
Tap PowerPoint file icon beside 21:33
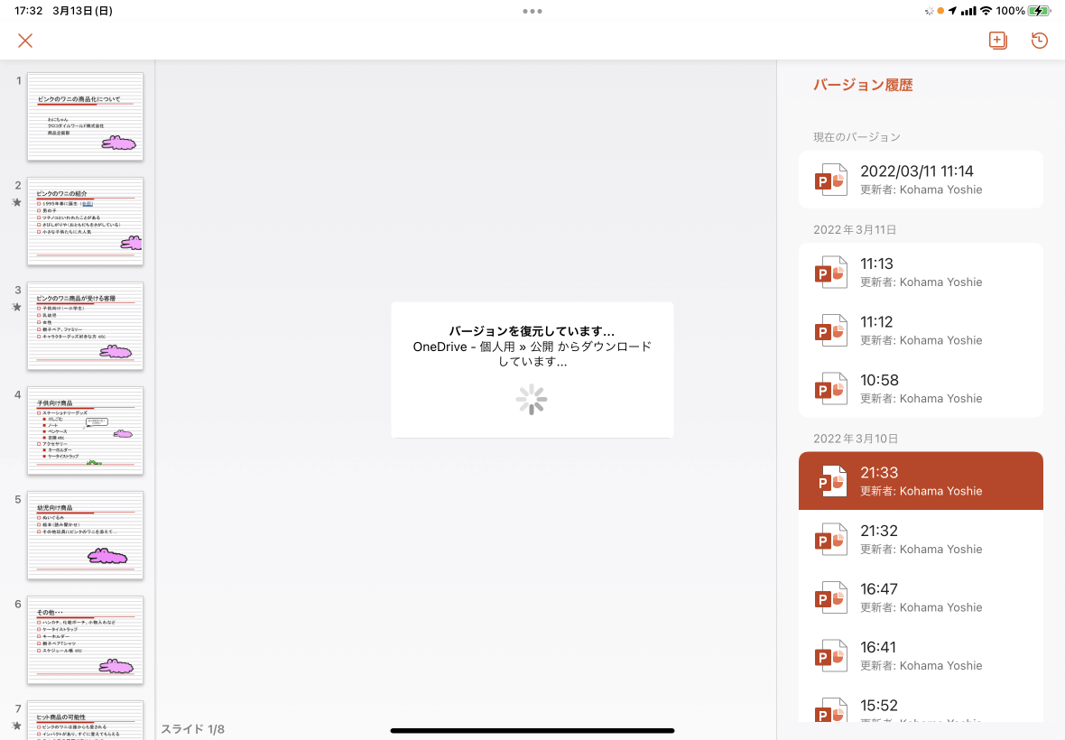click(x=830, y=481)
